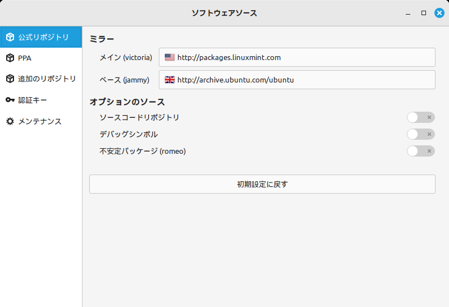Image resolution: width=449 pixels, height=307 pixels.
Task: Switch to the PPA section
Action: coord(41,58)
